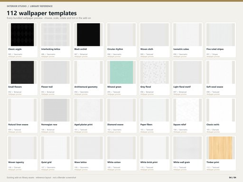Open the Isometric cubes preview image

point(187,35)
